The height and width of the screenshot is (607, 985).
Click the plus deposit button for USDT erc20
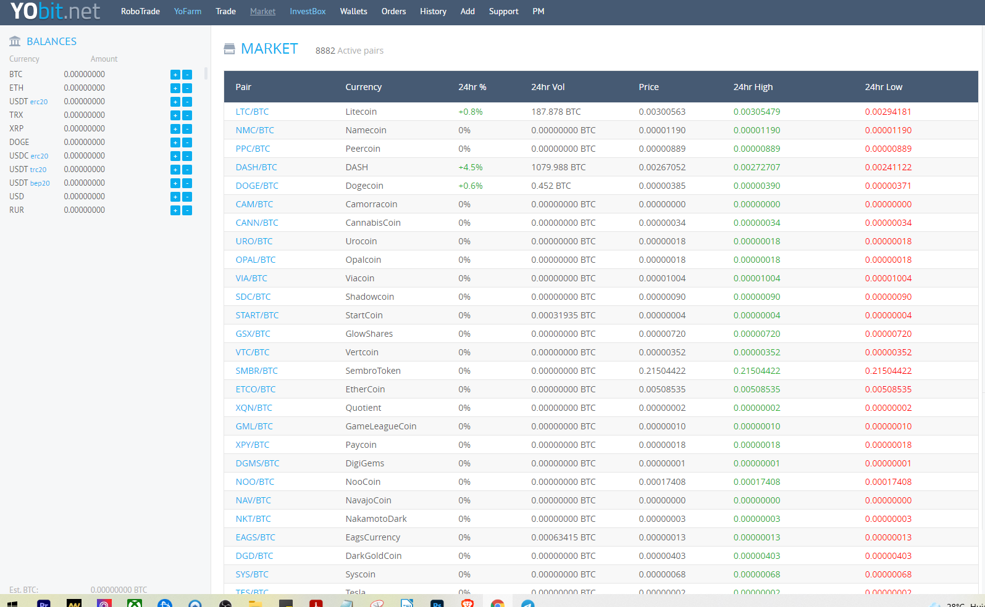(175, 102)
